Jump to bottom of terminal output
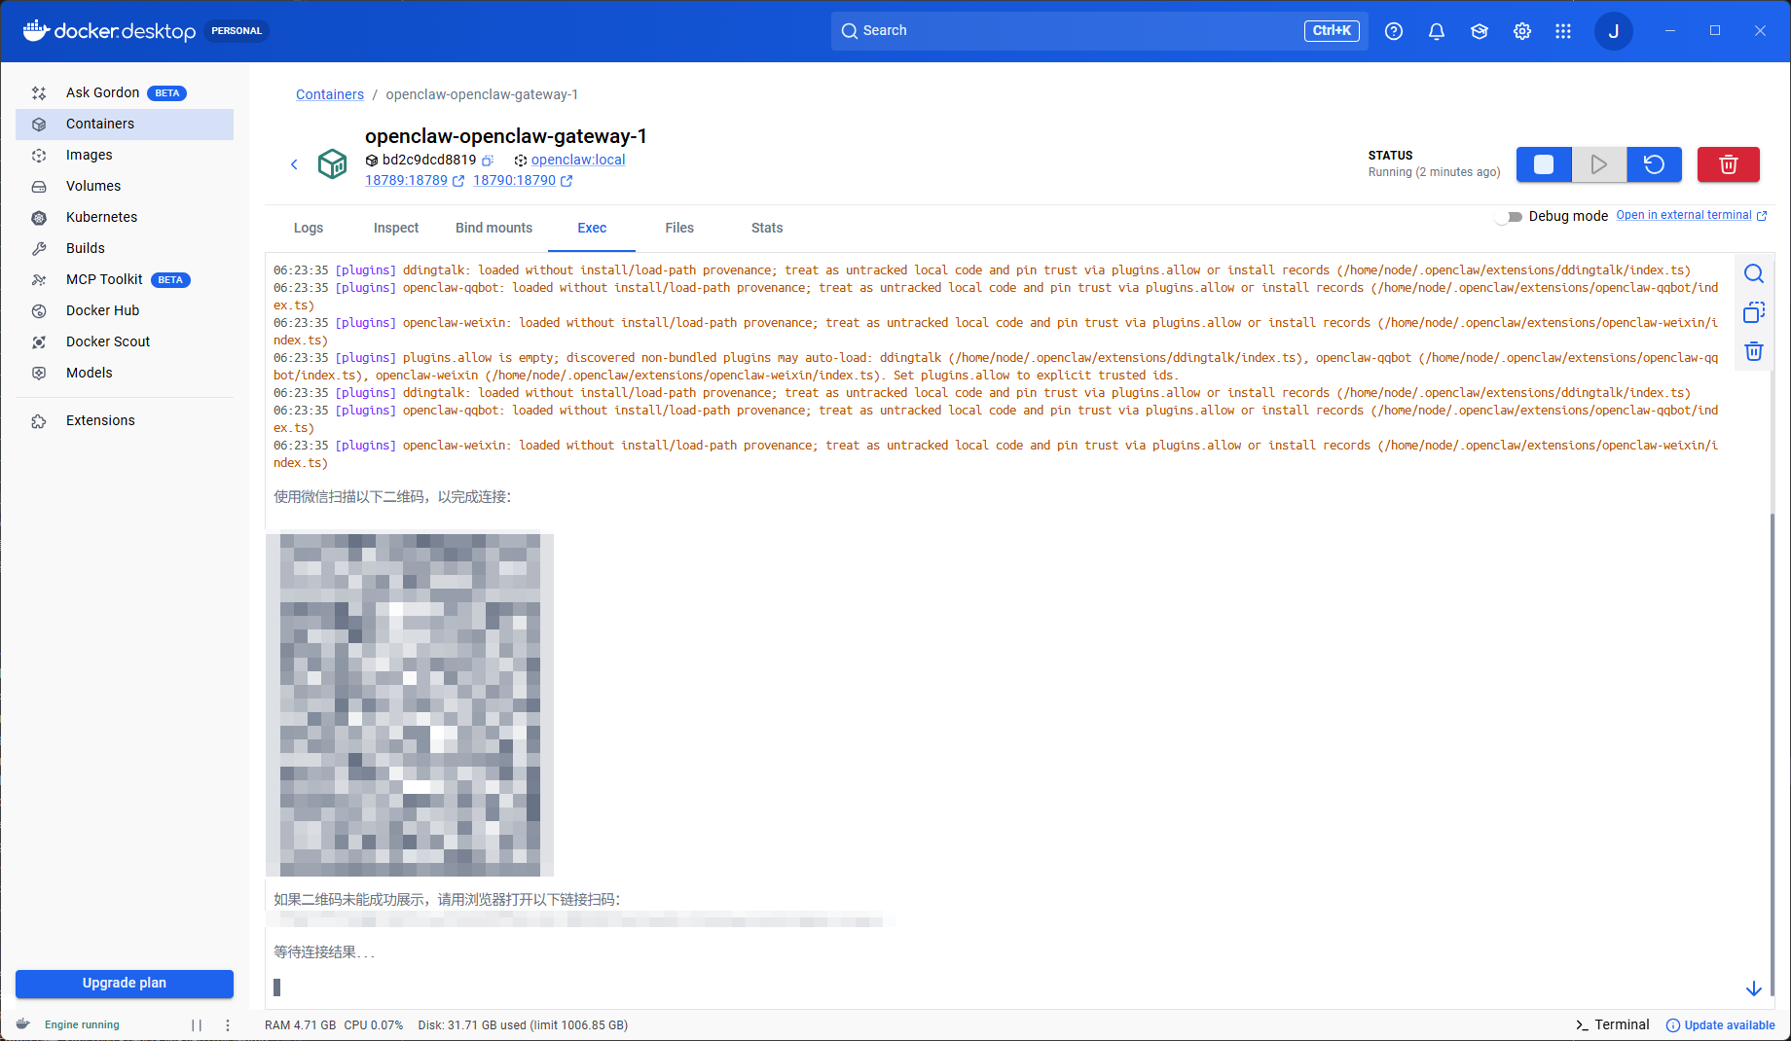Viewport: 1791px width, 1041px height. click(x=1754, y=988)
